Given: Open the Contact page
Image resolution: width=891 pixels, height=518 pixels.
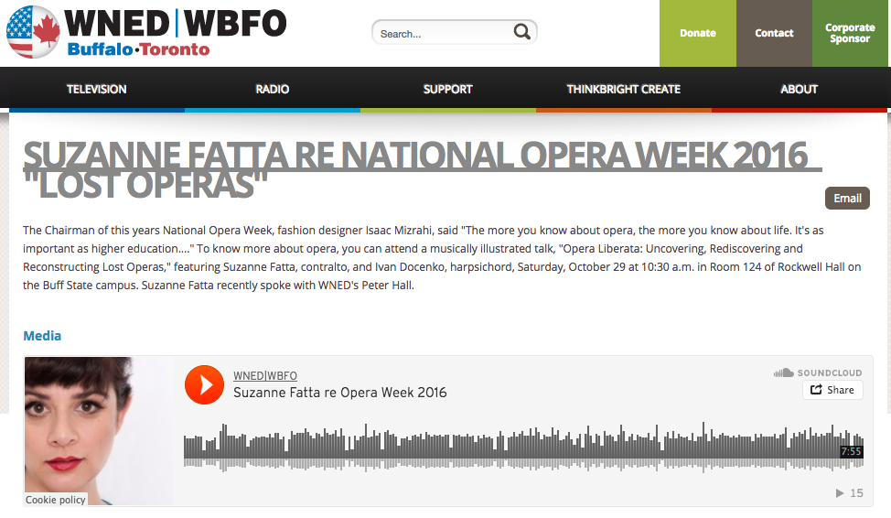Looking at the screenshot, I should tap(774, 33).
